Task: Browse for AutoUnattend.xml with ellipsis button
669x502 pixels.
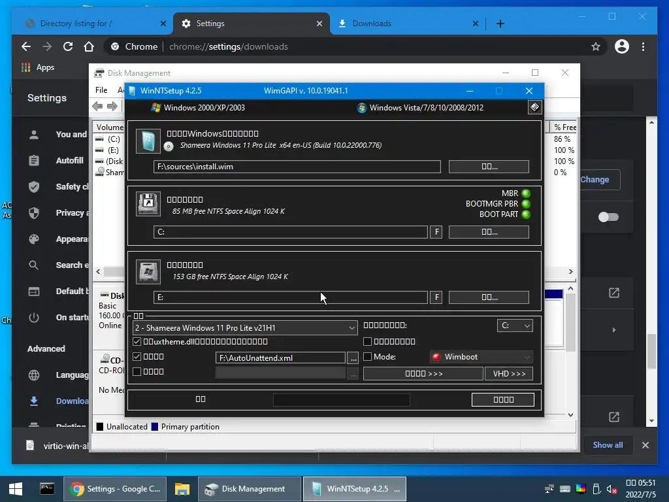Action: (353, 358)
